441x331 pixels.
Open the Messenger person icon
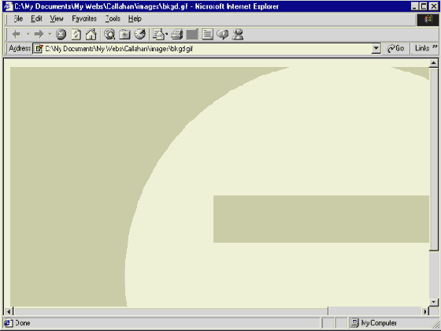tap(238, 35)
